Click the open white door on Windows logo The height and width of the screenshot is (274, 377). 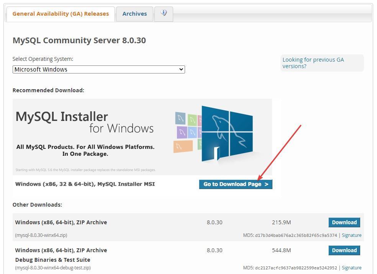(x=217, y=153)
